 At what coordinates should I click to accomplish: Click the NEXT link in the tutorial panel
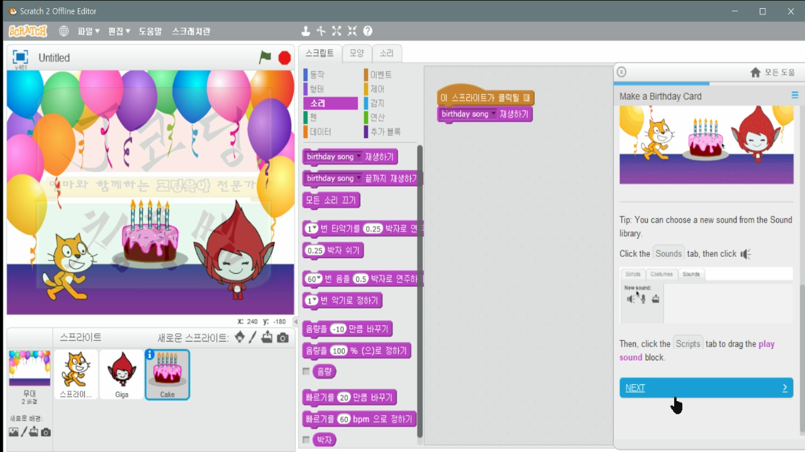click(635, 387)
